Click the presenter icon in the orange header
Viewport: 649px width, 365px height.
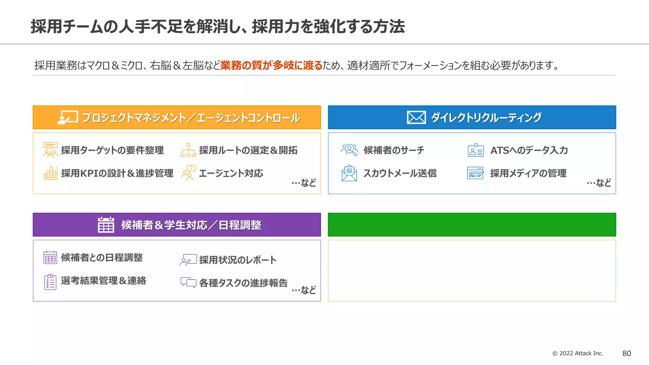point(68,118)
